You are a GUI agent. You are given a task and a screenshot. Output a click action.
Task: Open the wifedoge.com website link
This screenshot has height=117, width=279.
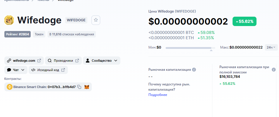pos(24,61)
